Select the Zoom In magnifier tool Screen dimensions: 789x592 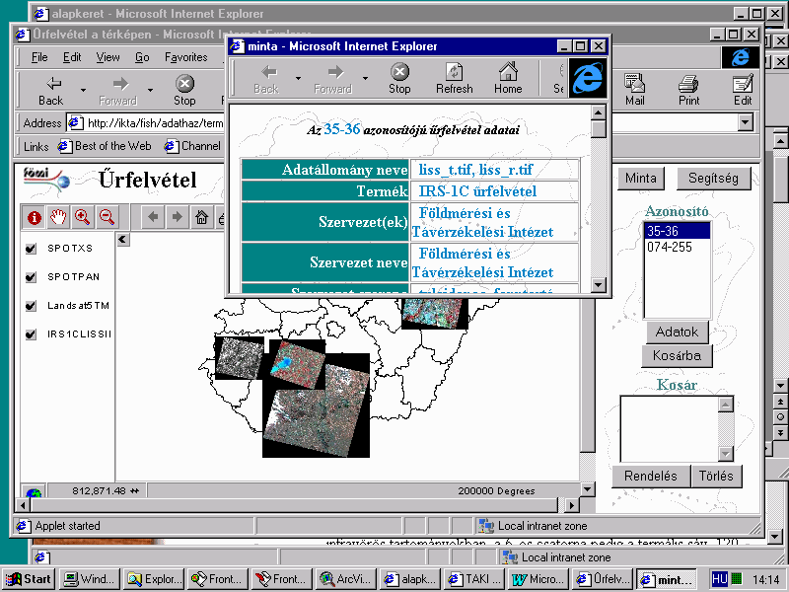point(82,218)
